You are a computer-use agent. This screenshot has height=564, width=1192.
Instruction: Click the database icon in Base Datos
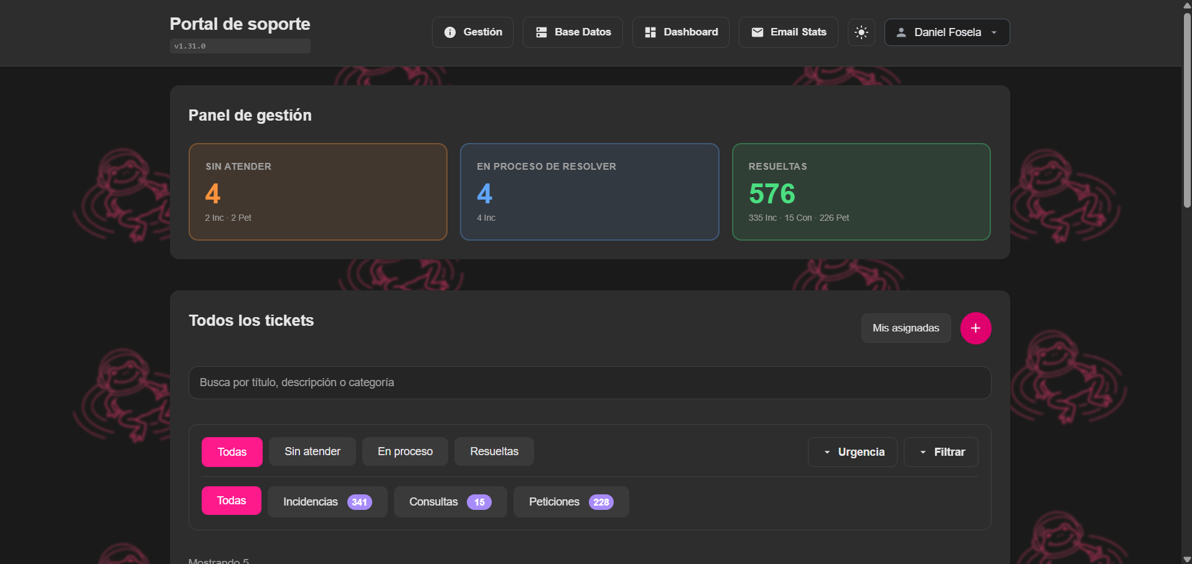tap(542, 32)
